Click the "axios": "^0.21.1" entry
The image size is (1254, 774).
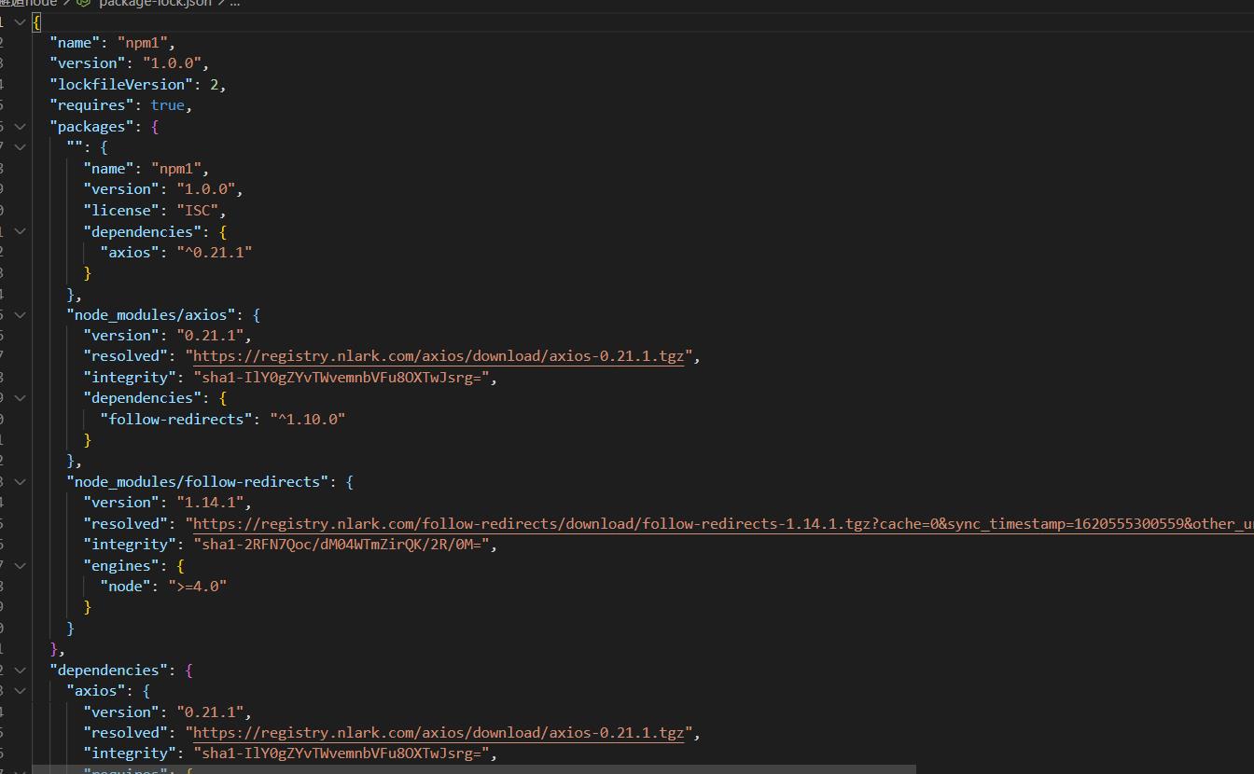(x=176, y=252)
